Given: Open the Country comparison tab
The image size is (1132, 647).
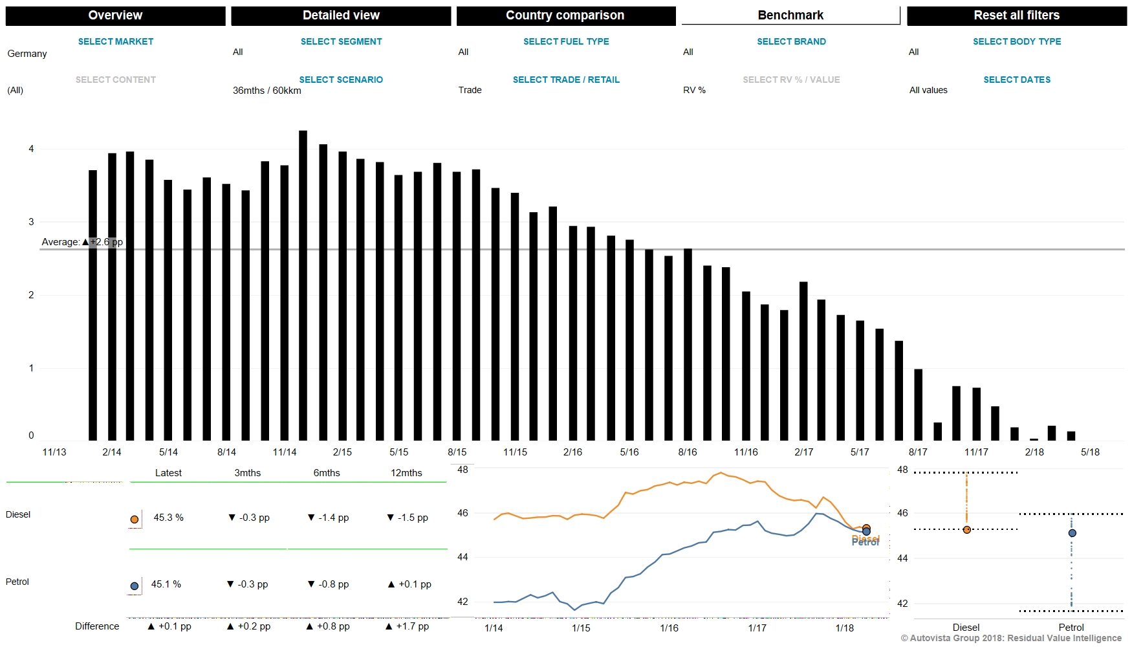Looking at the screenshot, I should click(565, 16).
